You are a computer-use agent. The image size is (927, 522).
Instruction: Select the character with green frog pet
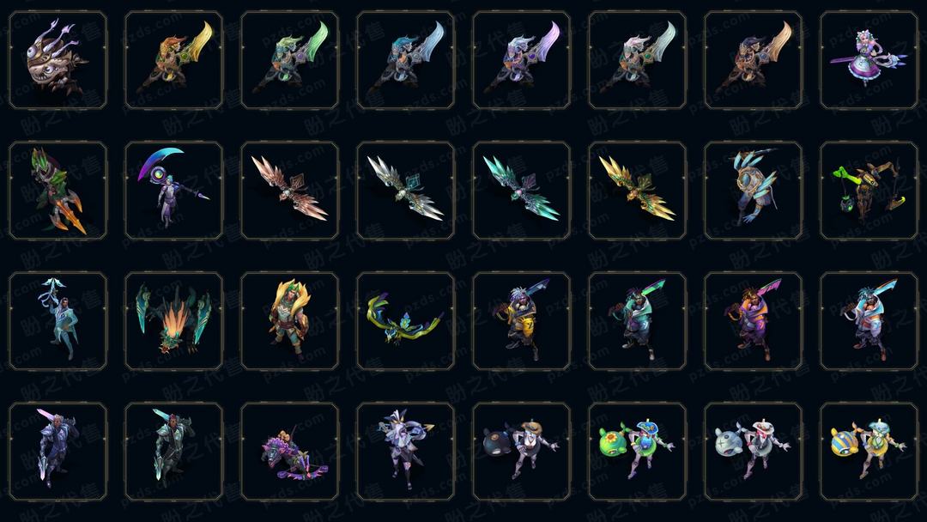[637, 452]
